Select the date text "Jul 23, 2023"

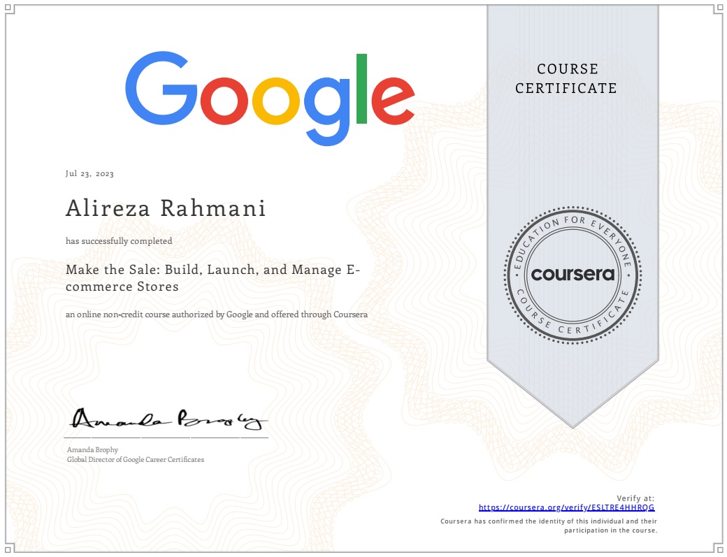click(x=89, y=174)
